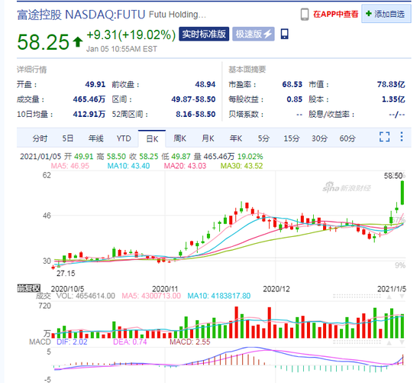Click 详细行情 section heading

pos(31,70)
